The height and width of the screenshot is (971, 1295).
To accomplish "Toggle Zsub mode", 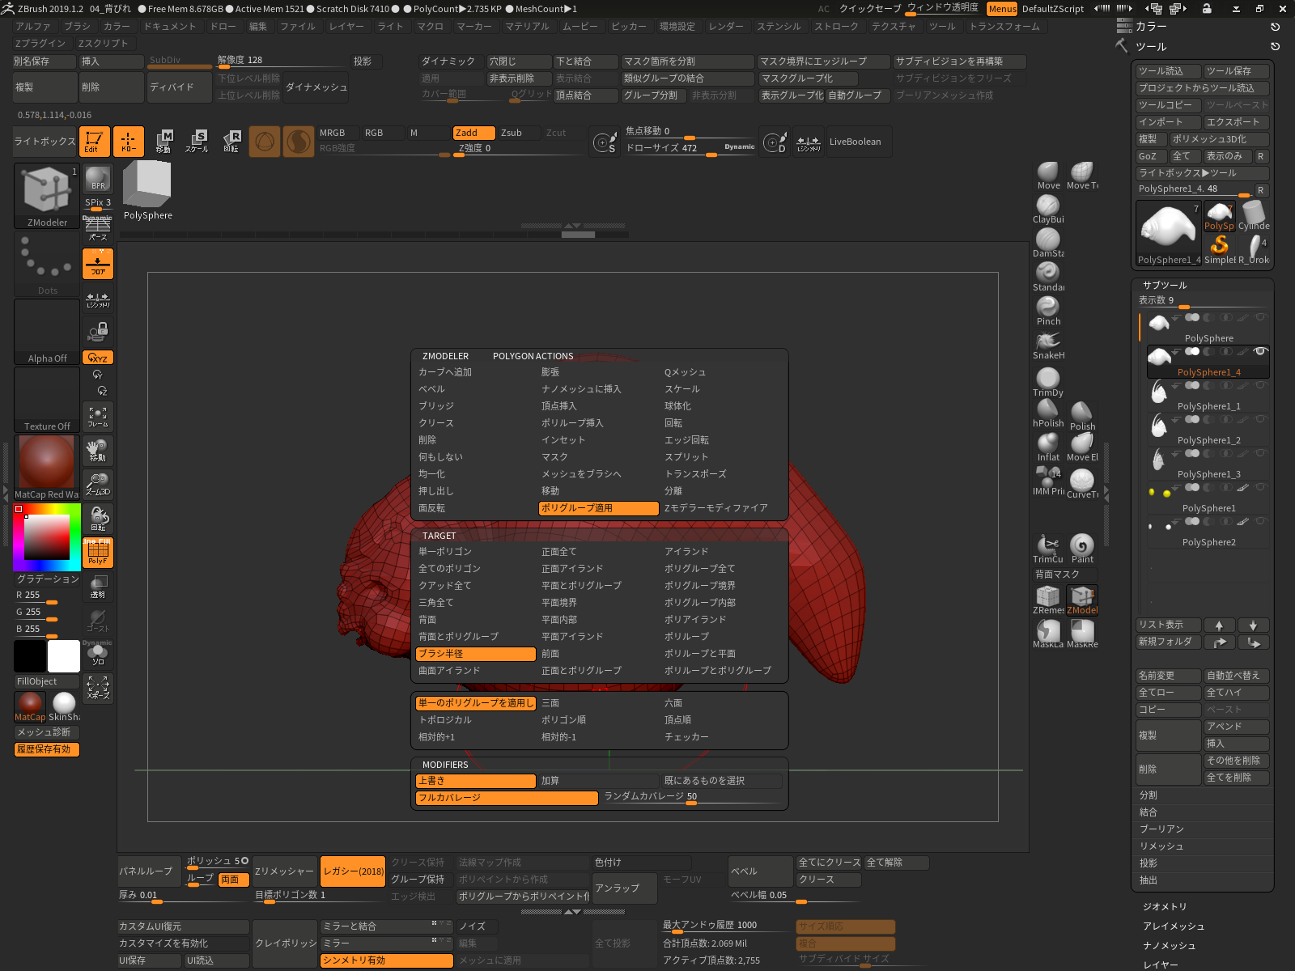I will (518, 133).
